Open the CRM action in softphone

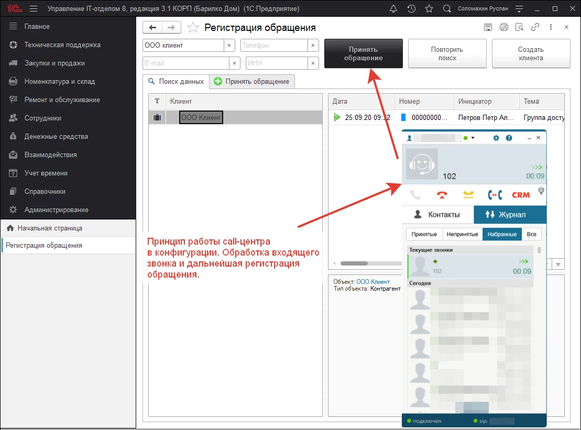521,195
